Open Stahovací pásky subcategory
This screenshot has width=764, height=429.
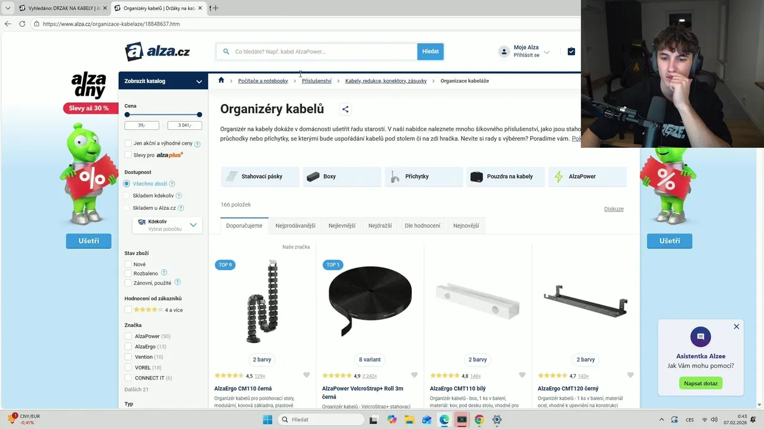tap(261, 176)
